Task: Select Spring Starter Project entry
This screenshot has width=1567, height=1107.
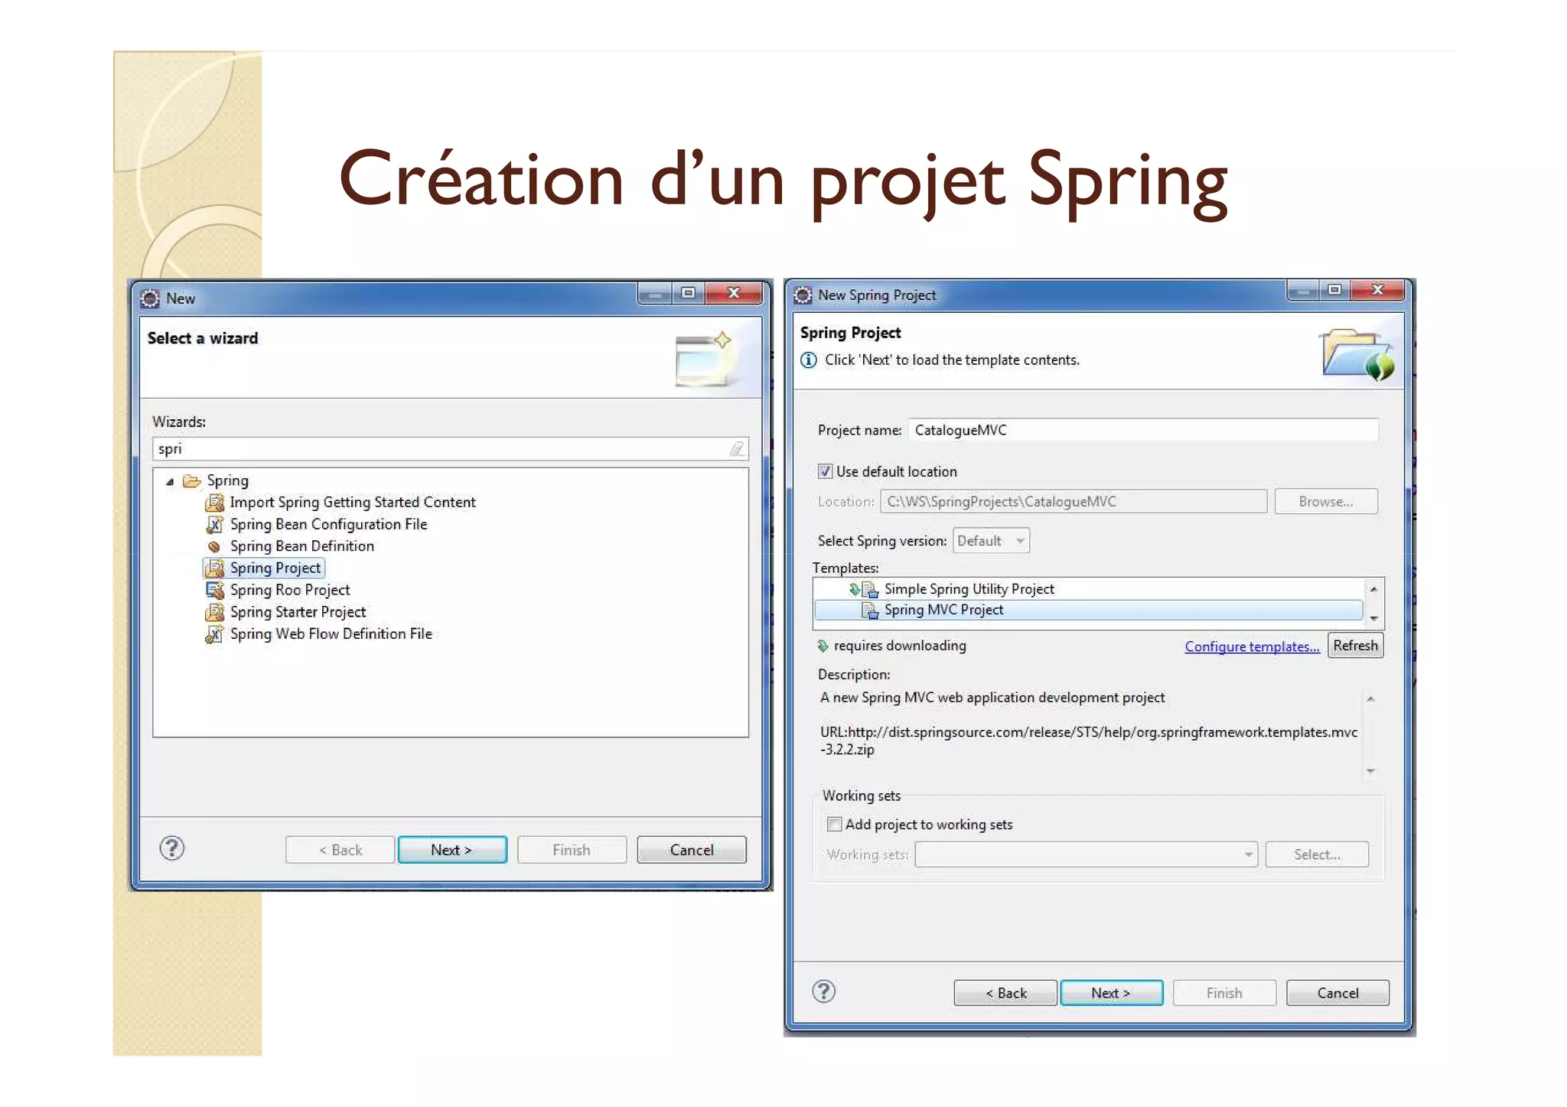Action: tap(298, 612)
